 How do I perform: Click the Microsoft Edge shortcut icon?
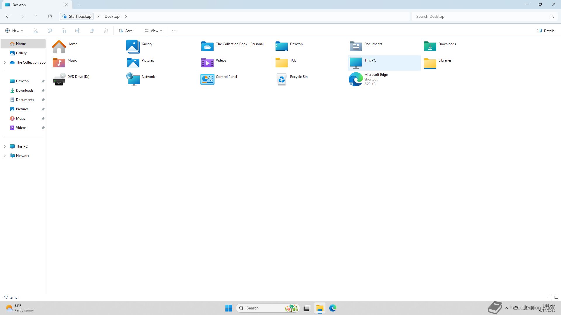point(356,79)
